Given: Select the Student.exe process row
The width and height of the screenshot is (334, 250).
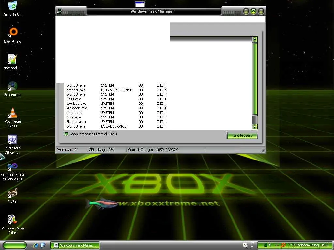Looking at the screenshot, I should [158, 122].
